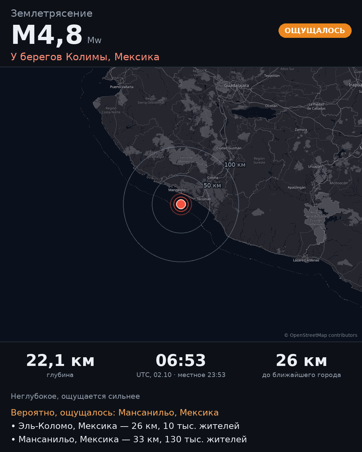Click the 26 км nearest city distance
This screenshot has width=362, height=452.
pos(302,361)
